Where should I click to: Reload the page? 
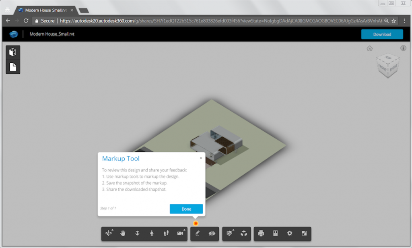tap(26, 21)
